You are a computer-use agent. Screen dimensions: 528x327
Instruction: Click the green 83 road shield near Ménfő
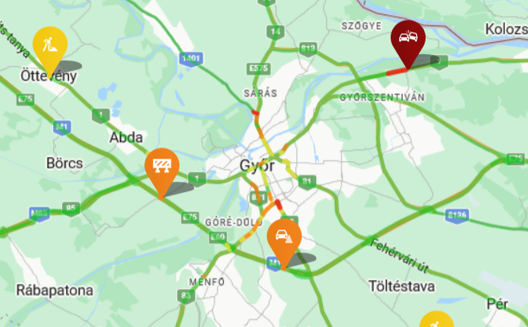(x=186, y=296)
